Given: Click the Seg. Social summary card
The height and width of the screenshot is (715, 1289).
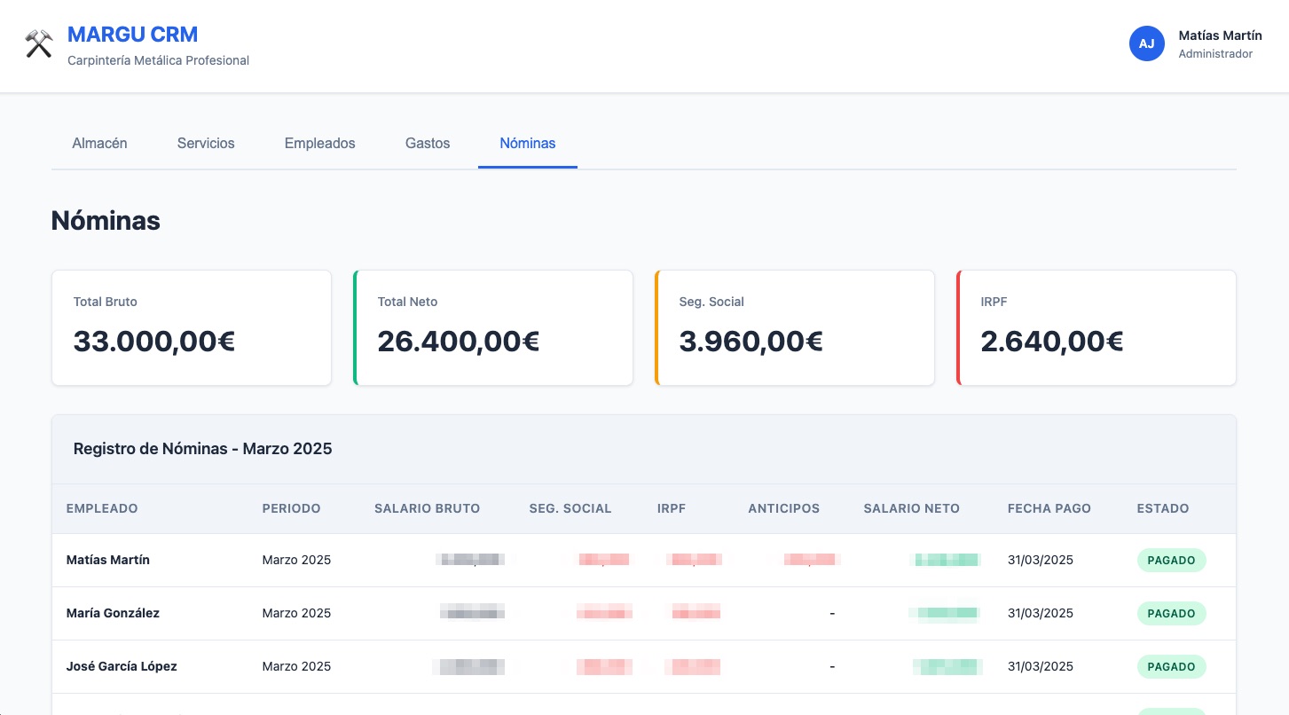Looking at the screenshot, I should tap(795, 328).
